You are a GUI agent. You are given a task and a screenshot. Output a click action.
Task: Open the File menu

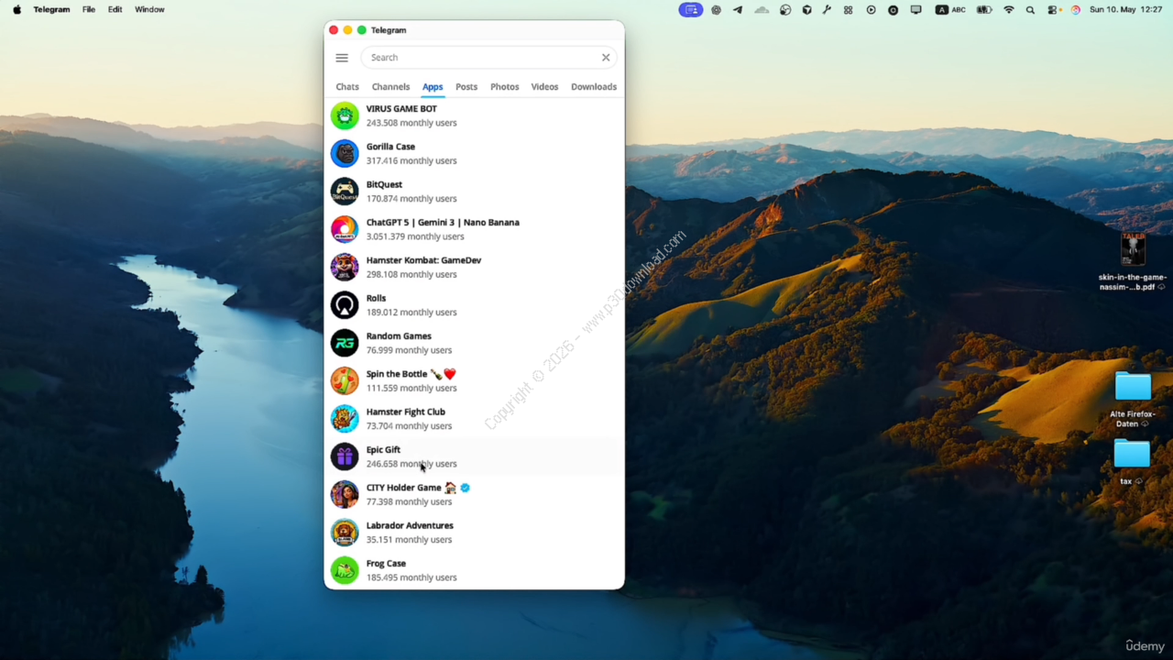(89, 10)
